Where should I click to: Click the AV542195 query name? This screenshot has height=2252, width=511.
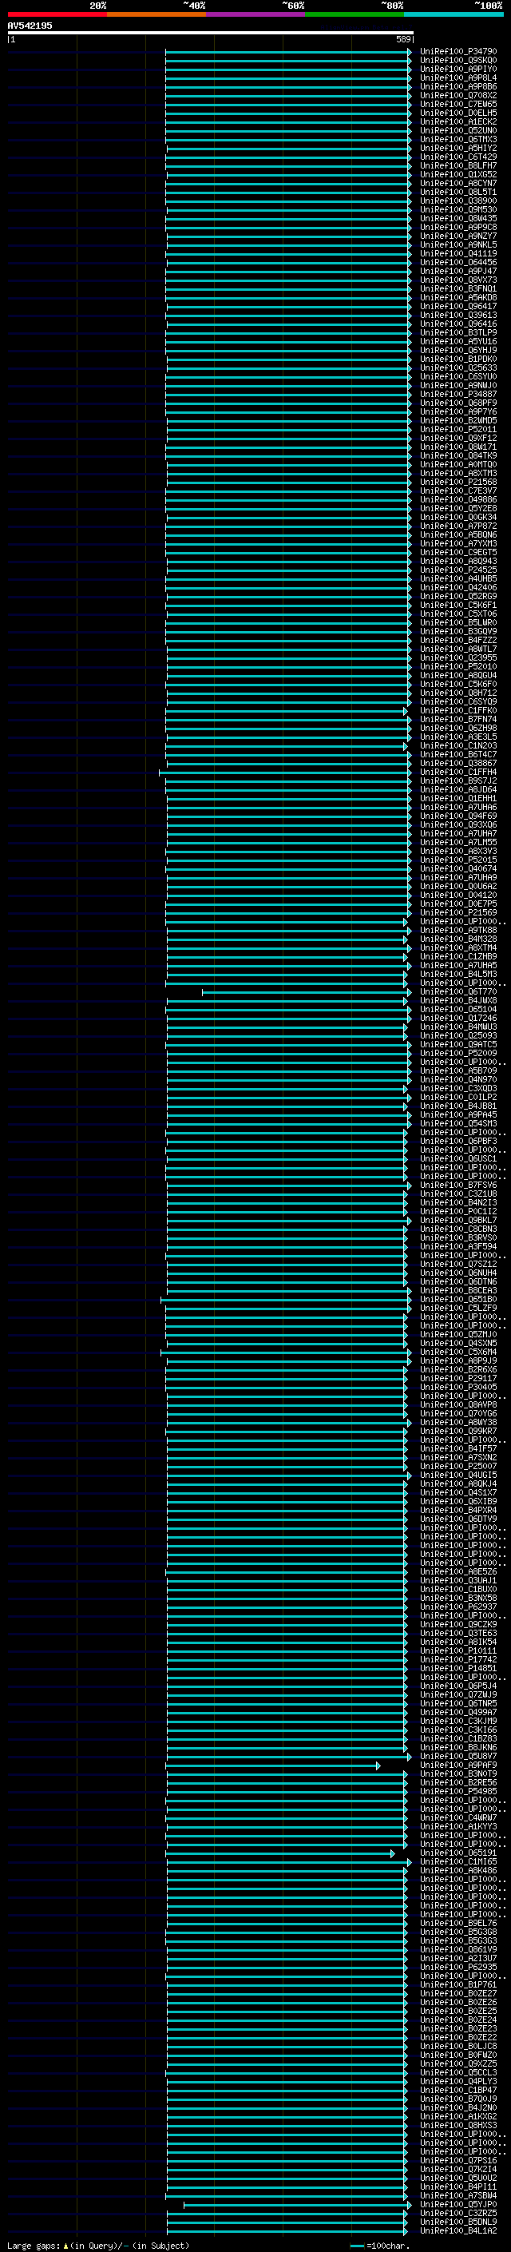30,26
